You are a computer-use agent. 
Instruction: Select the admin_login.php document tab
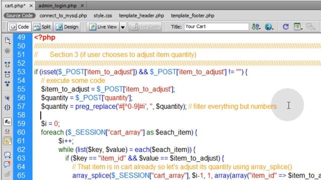click(x=58, y=5)
